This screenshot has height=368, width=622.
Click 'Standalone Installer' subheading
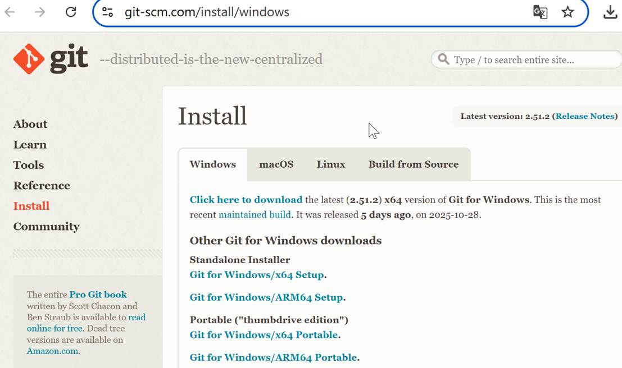coord(239,260)
